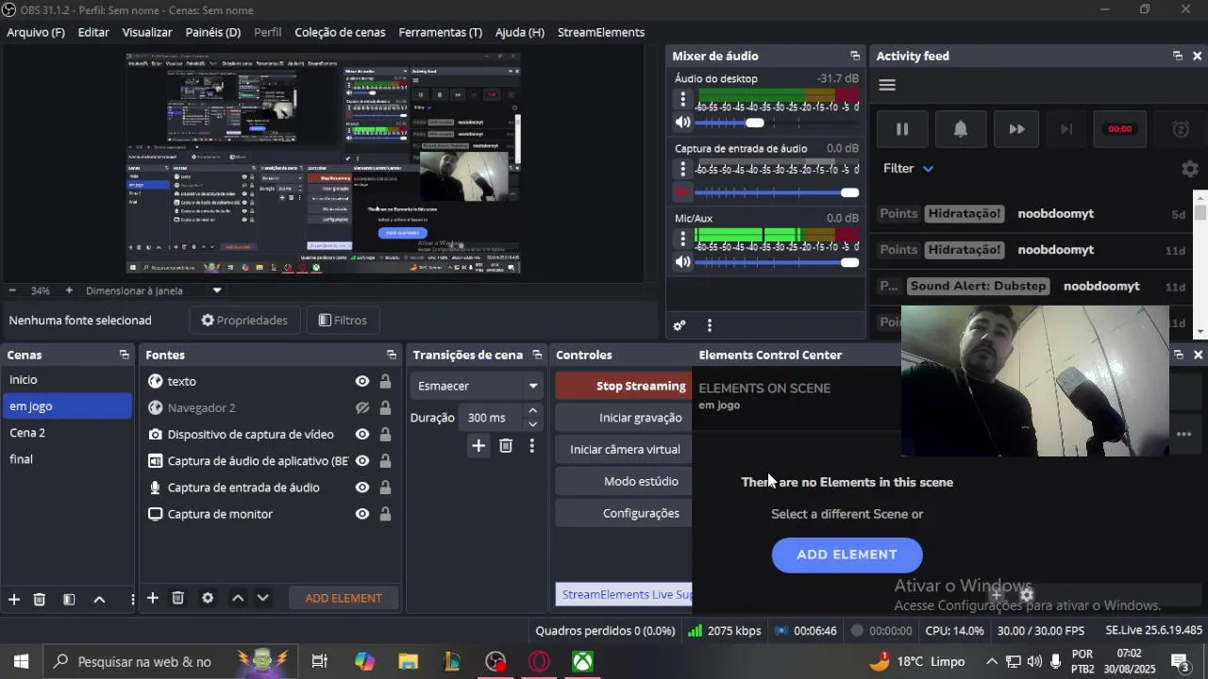
Task: Open the Captura de entrada de áudio options dots
Action: click(x=682, y=169)
